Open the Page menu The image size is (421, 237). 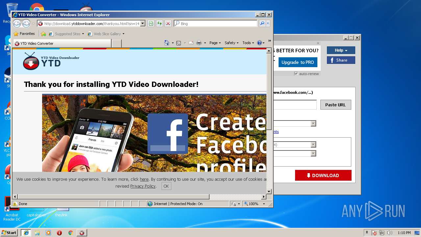215,43
